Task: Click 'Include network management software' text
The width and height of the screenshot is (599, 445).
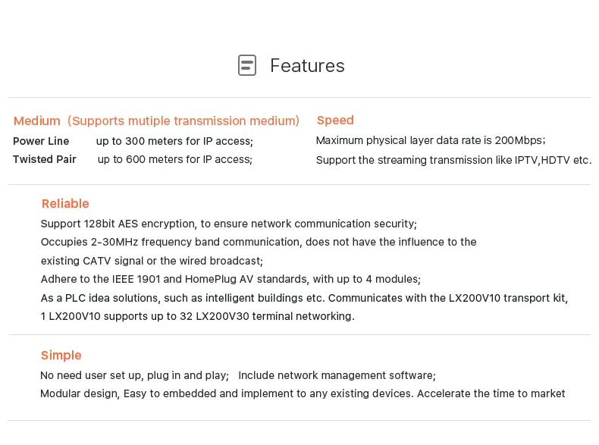Action: [x=337, y=375]
